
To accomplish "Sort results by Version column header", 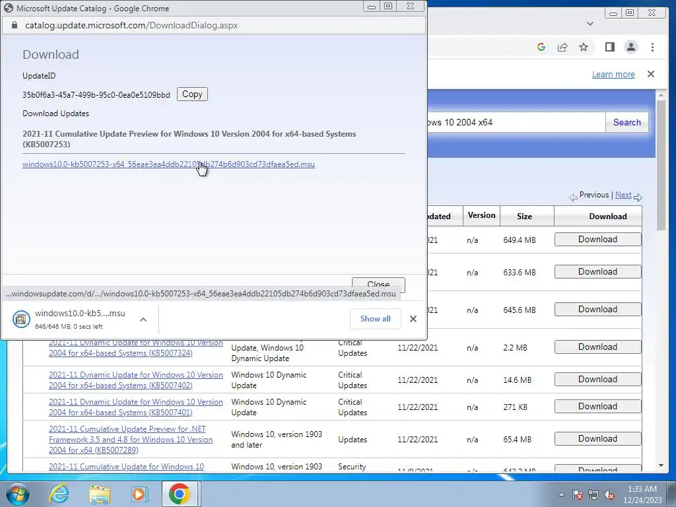I will coord(481,215).
